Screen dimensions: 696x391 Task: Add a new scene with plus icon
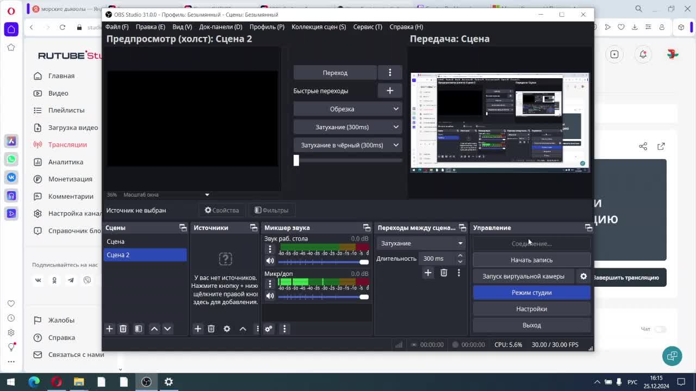click(x=109, y=329)
